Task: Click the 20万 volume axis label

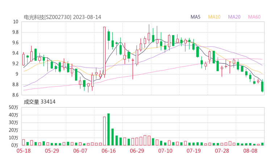Action: (x=13, y=130)
